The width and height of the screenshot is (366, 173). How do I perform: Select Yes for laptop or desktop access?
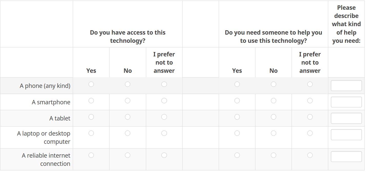91,133
